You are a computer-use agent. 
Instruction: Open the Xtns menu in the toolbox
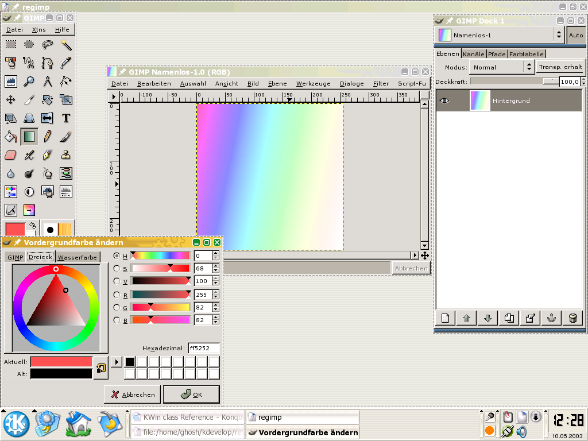(x=38, y=30)
